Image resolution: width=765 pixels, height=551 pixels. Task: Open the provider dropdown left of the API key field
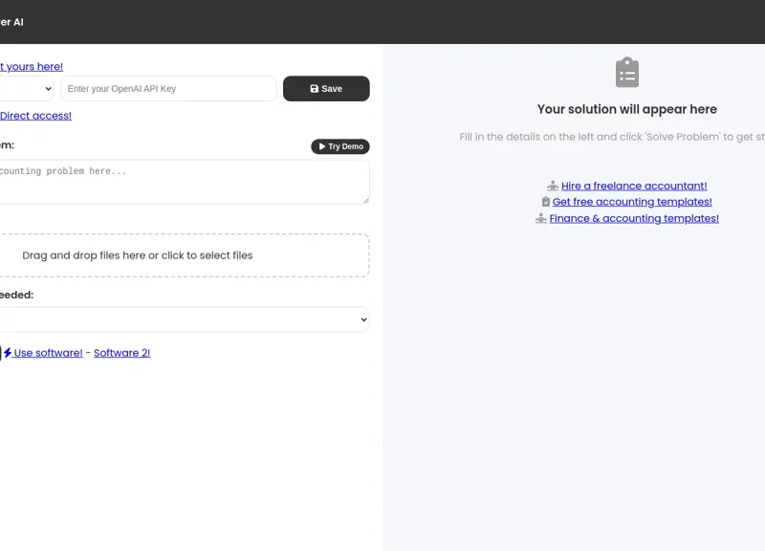tap(27, 89)
